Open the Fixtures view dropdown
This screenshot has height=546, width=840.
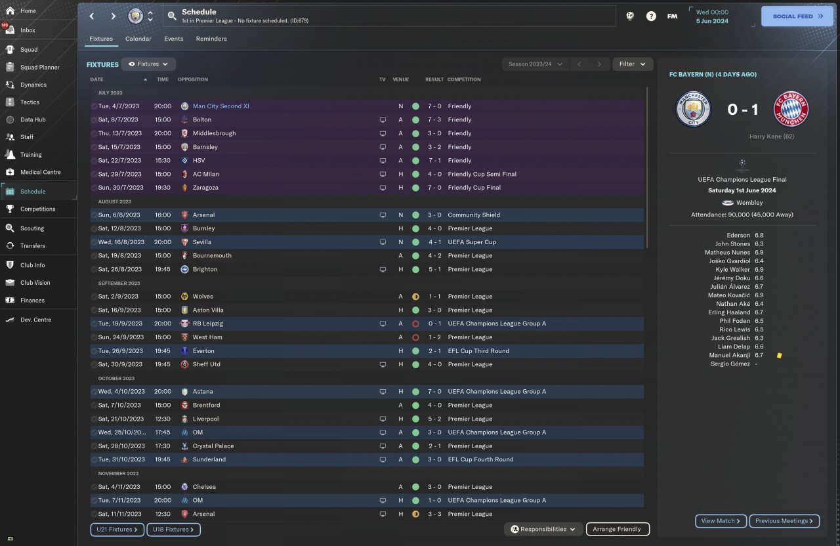pos(148,64)
